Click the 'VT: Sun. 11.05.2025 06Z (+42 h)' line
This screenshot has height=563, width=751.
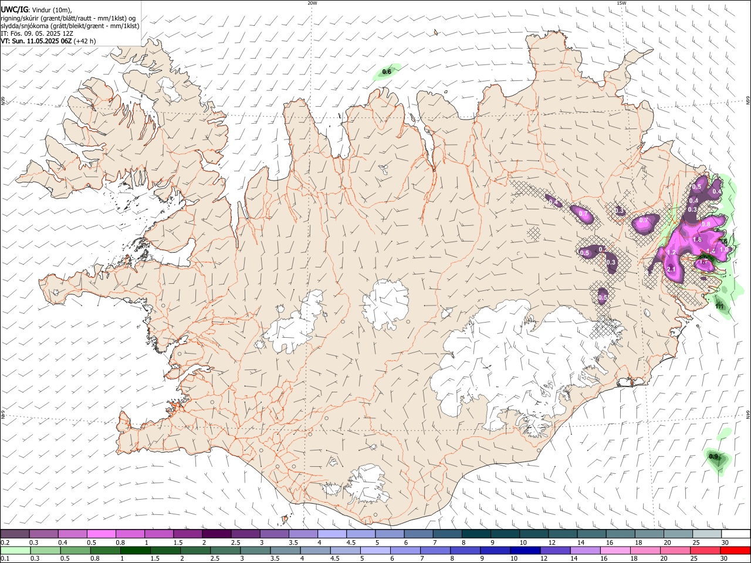click(48, 41)
